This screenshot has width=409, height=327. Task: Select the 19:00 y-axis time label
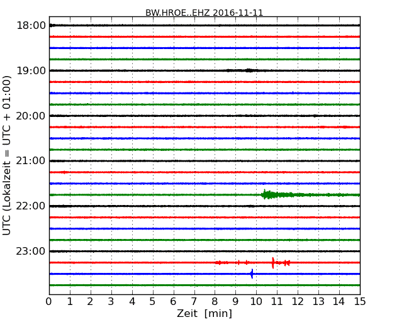click(x=31, y=70)
